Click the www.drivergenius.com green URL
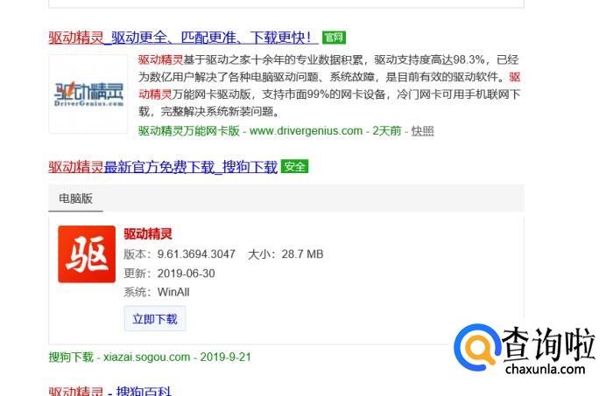 (306, 131)
